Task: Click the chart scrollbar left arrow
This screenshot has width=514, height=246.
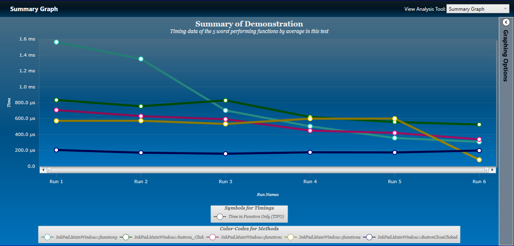Action: point(43,170)
